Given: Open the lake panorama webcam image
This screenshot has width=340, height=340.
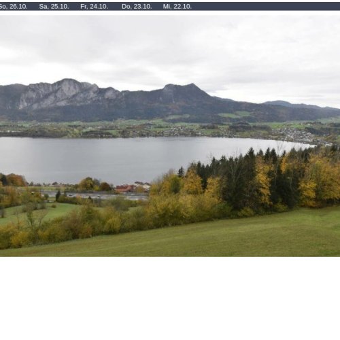Looking at the screenshot, I should point(170,136).
